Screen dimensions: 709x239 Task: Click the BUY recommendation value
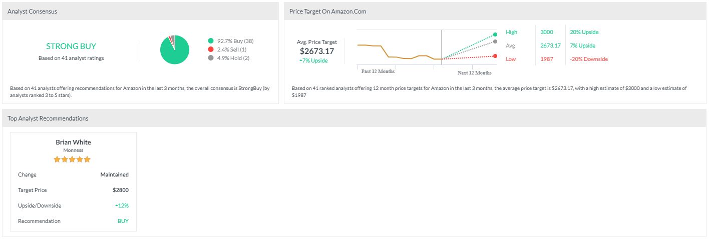(x=123, y=221)
